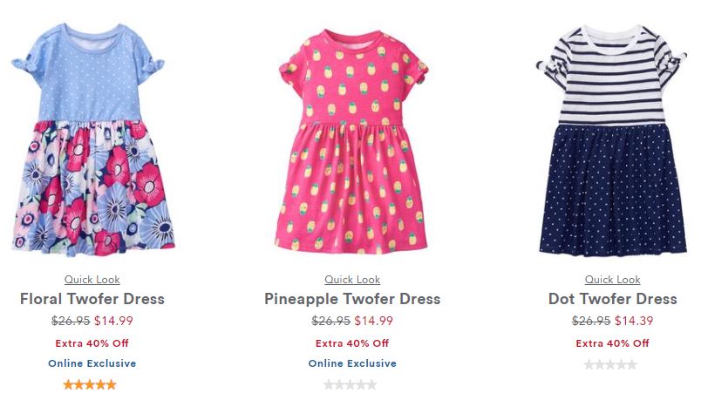Click the gray star rating under Dot dress

(x=610, y=364)
